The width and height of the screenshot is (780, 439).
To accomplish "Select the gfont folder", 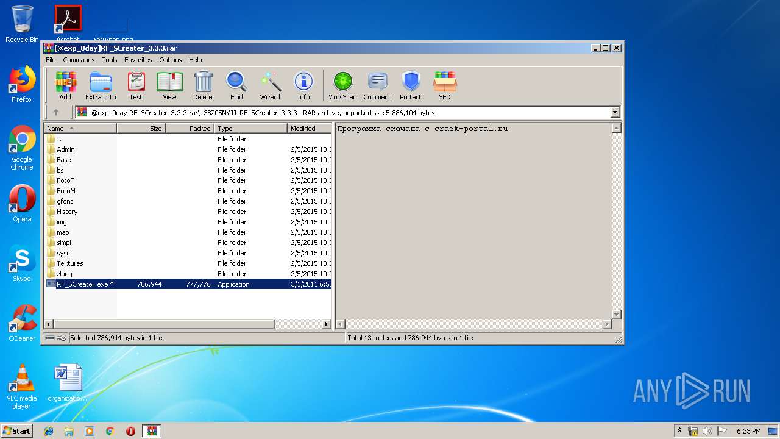I will (188, 201).
